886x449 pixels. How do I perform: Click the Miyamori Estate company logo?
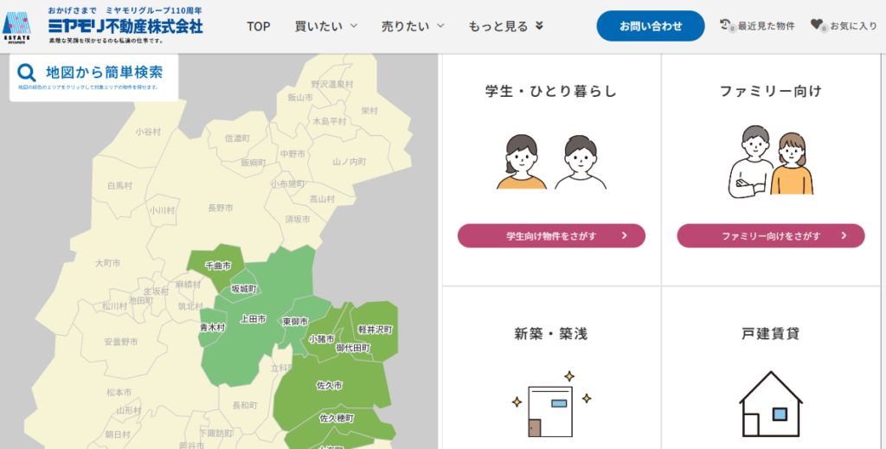tap(18, 26)
